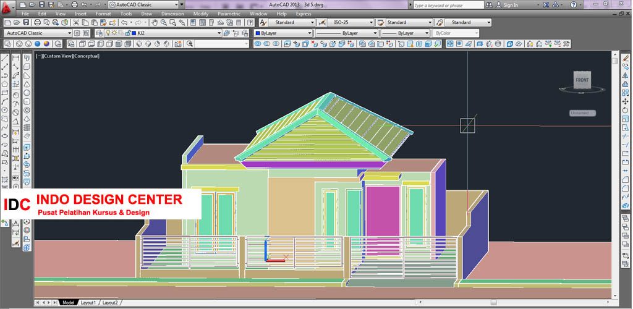The image size is (633, 309).
Task: Click the binoculars search icon
Action: tap(489, 5)
